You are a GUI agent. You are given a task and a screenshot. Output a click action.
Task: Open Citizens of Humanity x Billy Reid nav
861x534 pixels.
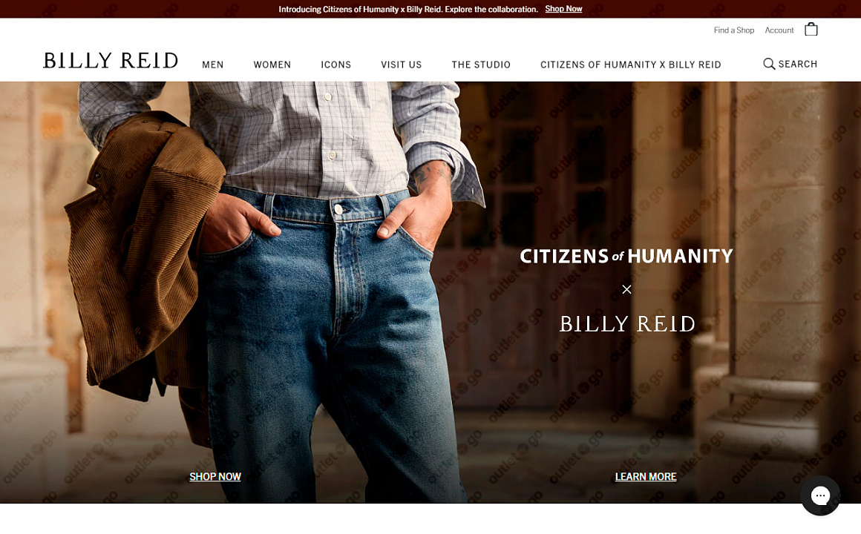630,65
